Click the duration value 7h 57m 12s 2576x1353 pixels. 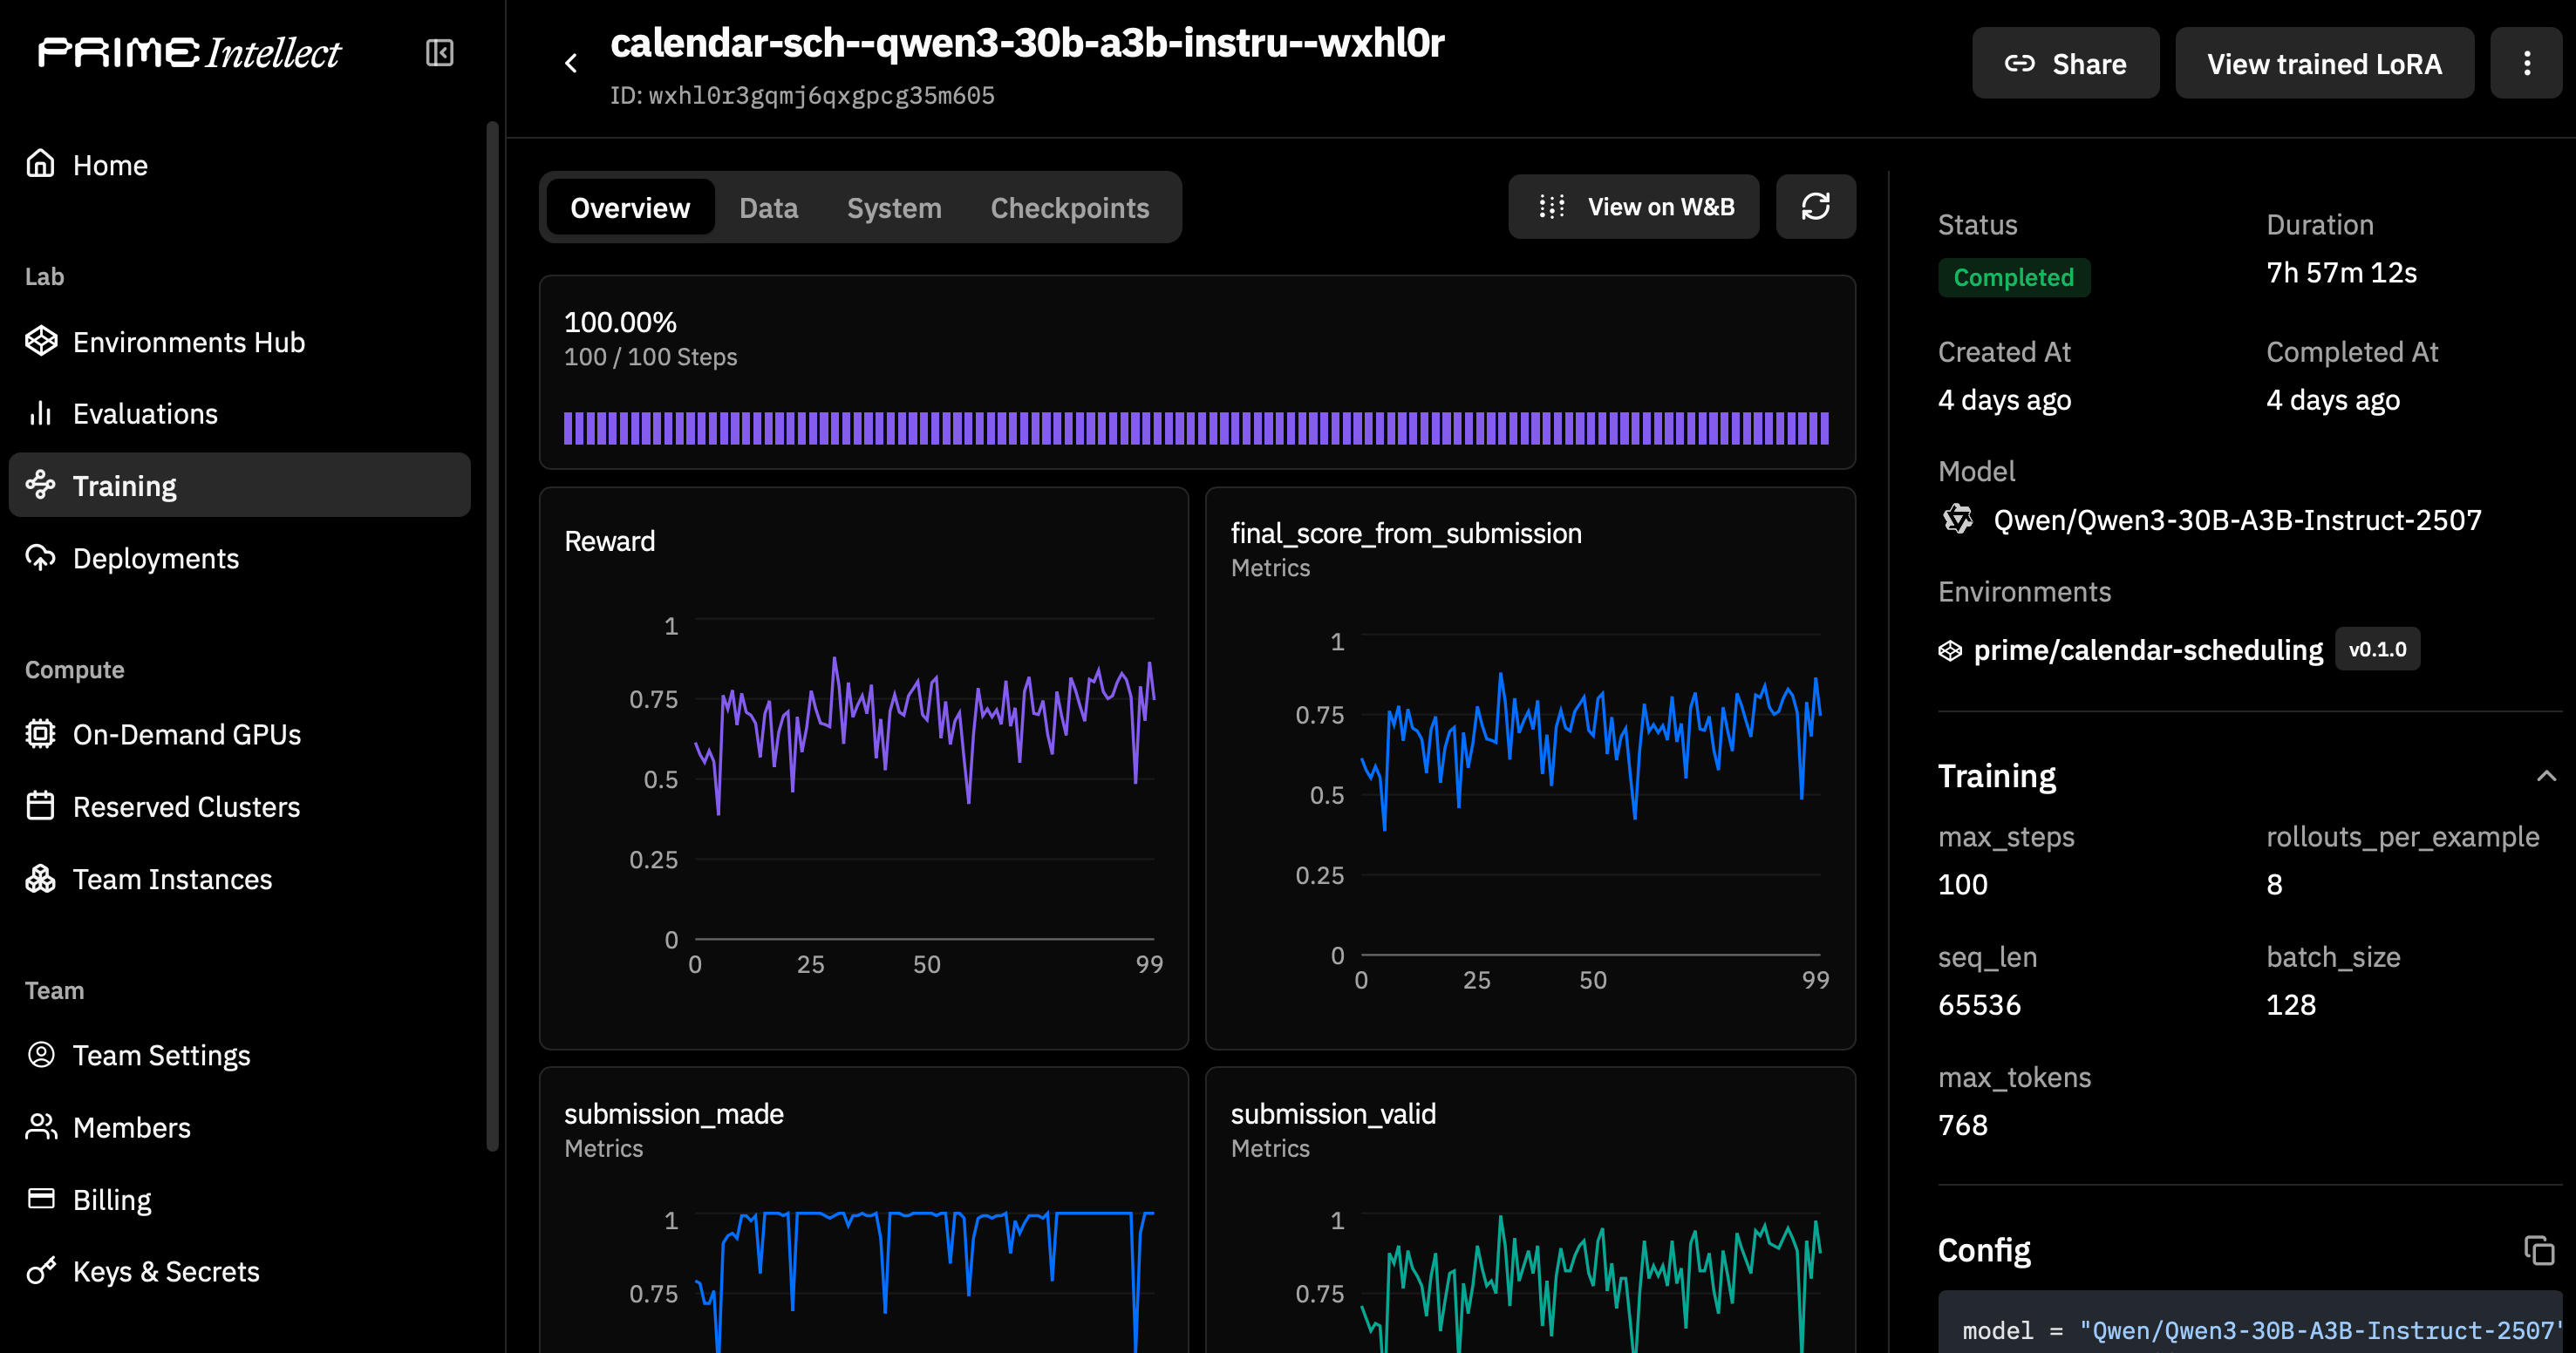click(2341, 273)
